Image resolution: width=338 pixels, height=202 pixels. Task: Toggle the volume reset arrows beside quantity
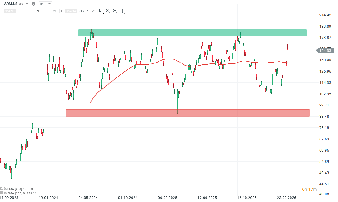[x=54, y=11]
